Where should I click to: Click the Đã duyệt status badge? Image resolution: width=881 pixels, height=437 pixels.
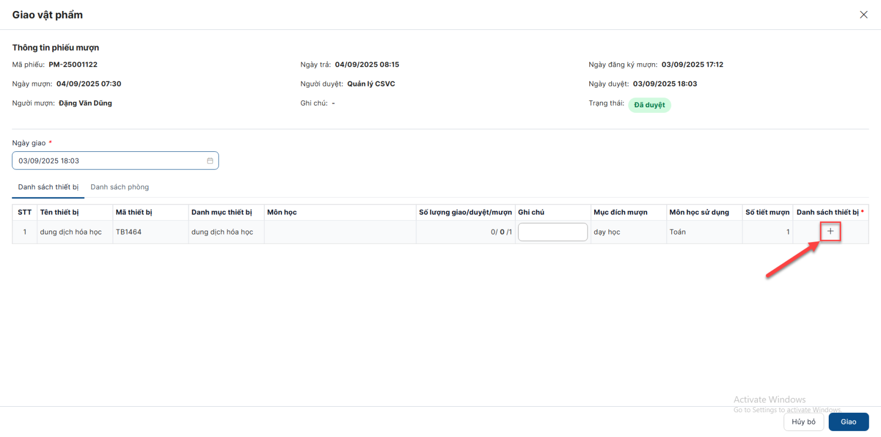coord(649,105)
